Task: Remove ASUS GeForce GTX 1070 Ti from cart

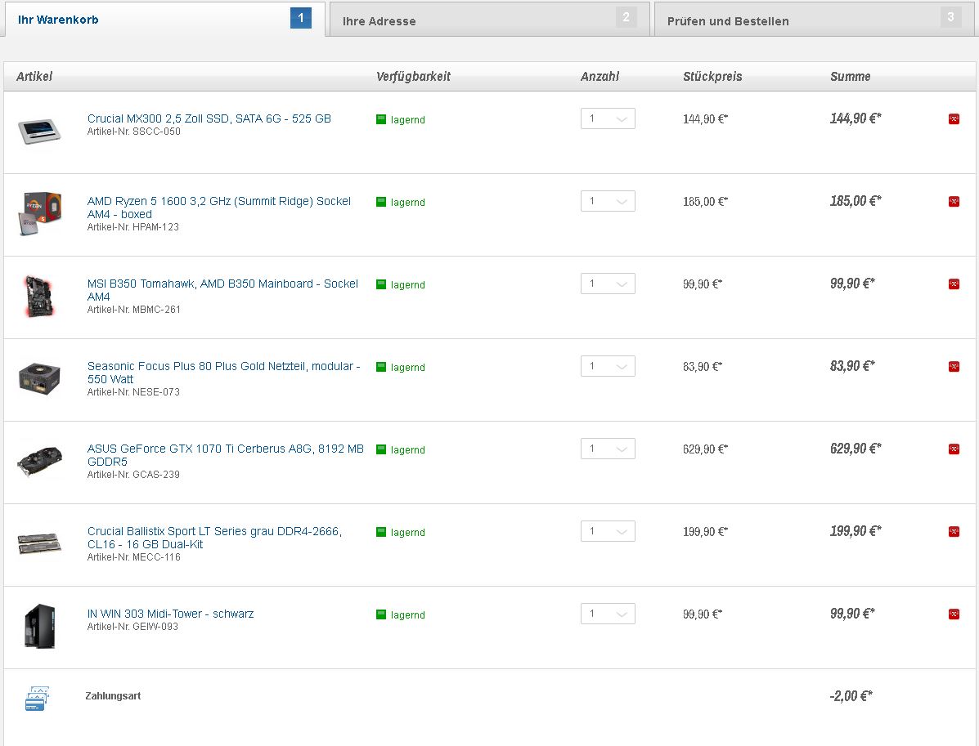Action: click(x=954, y=449)
